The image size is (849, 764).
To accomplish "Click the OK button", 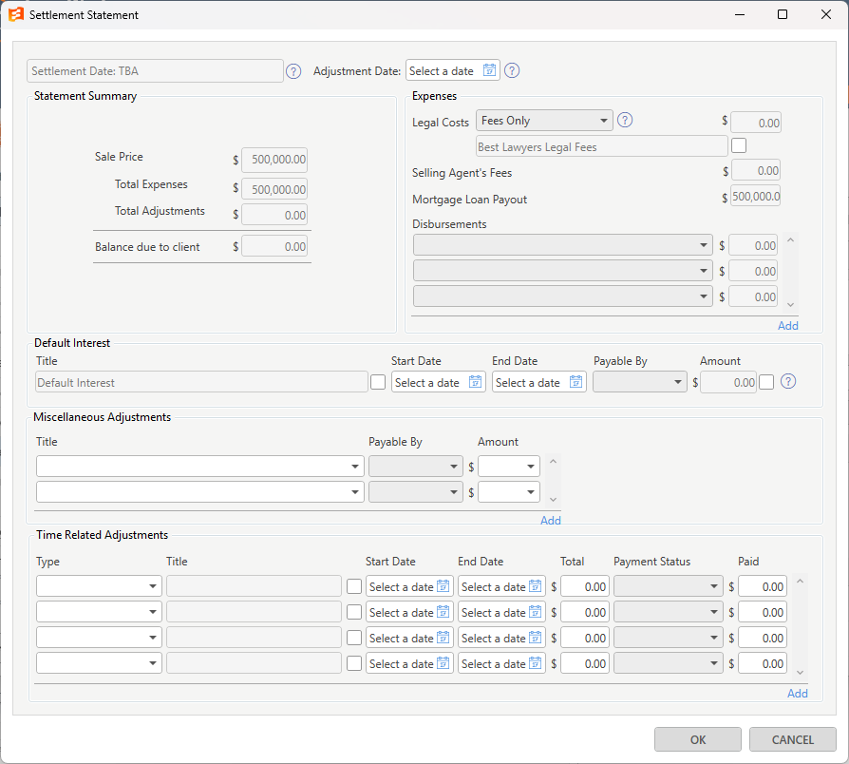I will click(x=697, y=739).
